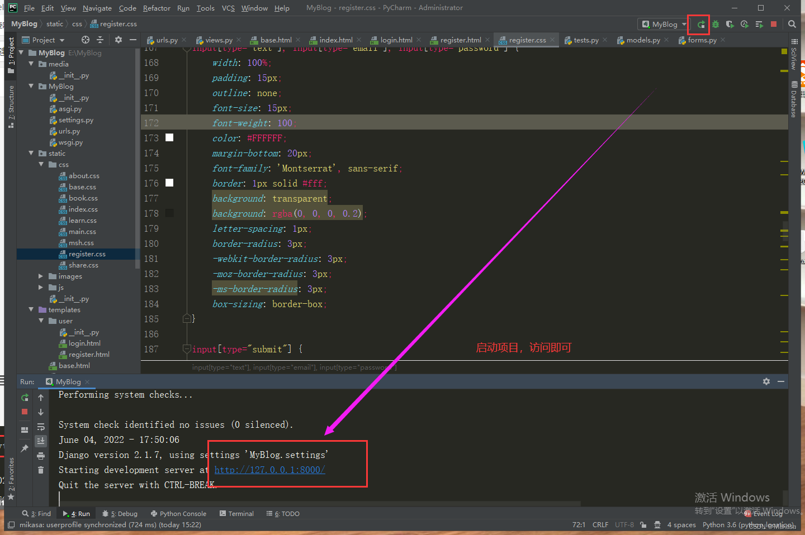This screenshot has width=805, height=535.
Task: Collapse the user folder
Action: point(41,321)
